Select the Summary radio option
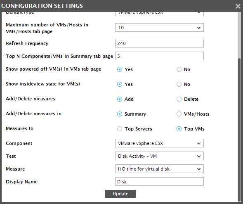Image resolution: width=243 pixels, height=204 pixels. pos(120,114)
